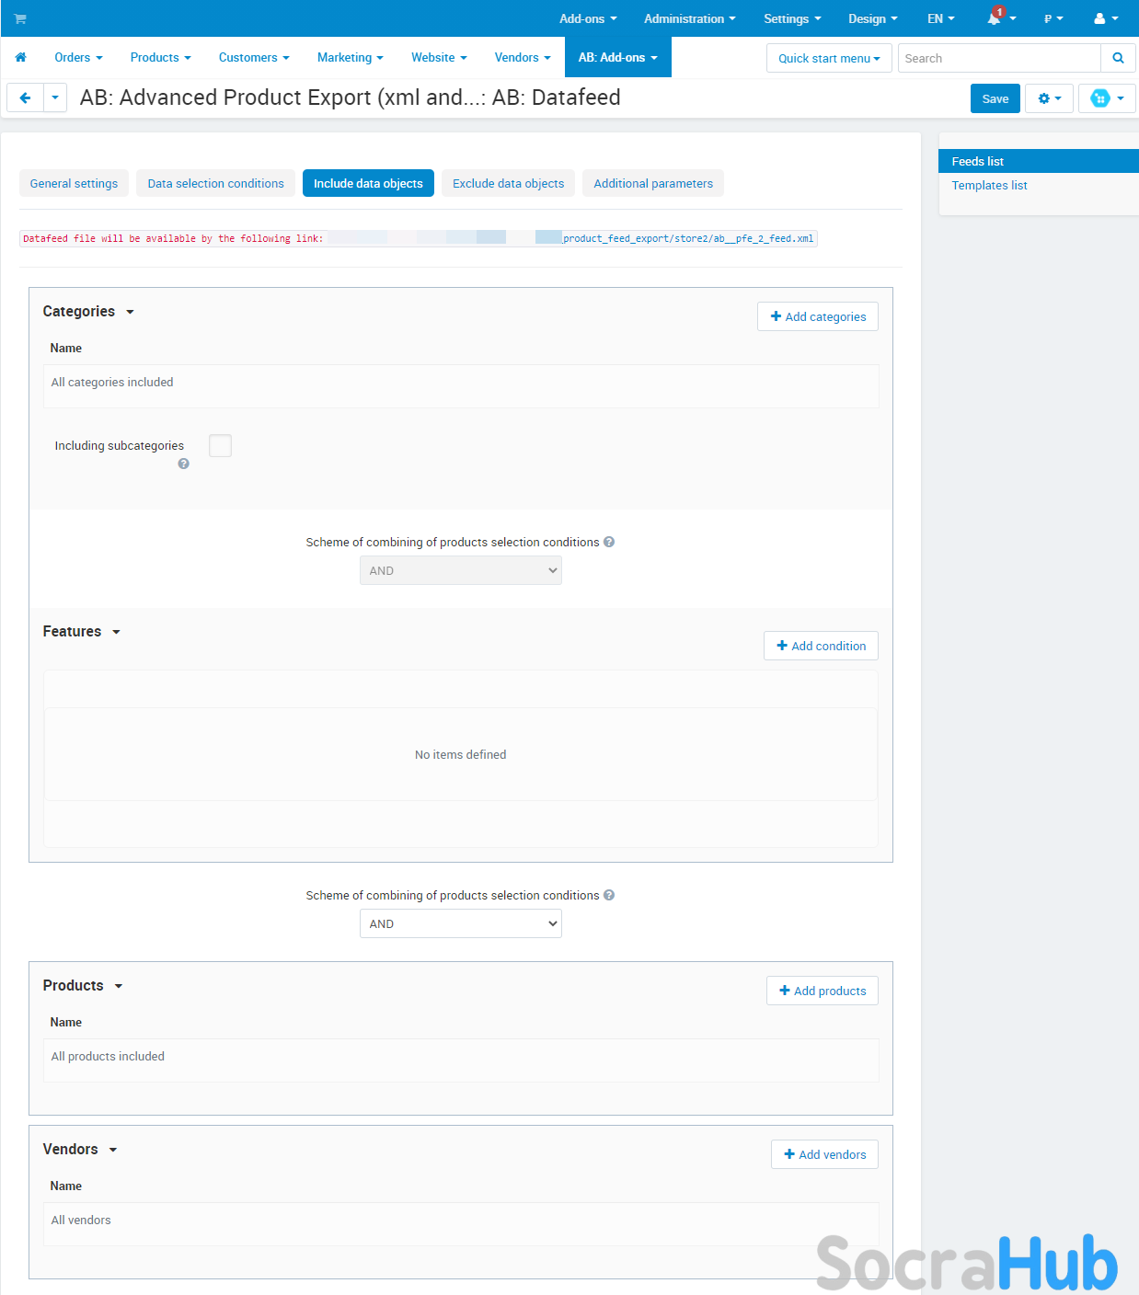Viewport: 1139px width, 1295px height.
Task: Show help for the upper combining scheme
Action: pyautogui.click(x=609, y=542)
